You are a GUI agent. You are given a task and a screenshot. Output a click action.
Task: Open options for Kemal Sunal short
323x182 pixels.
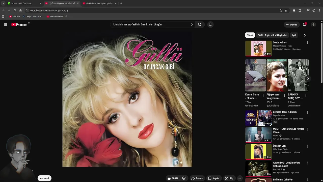pos(263,96)
